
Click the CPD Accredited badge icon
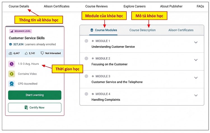click(x=12, y=84)
